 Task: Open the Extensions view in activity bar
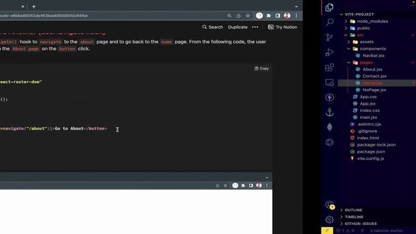pyautogui.click(x=330, y=68)
